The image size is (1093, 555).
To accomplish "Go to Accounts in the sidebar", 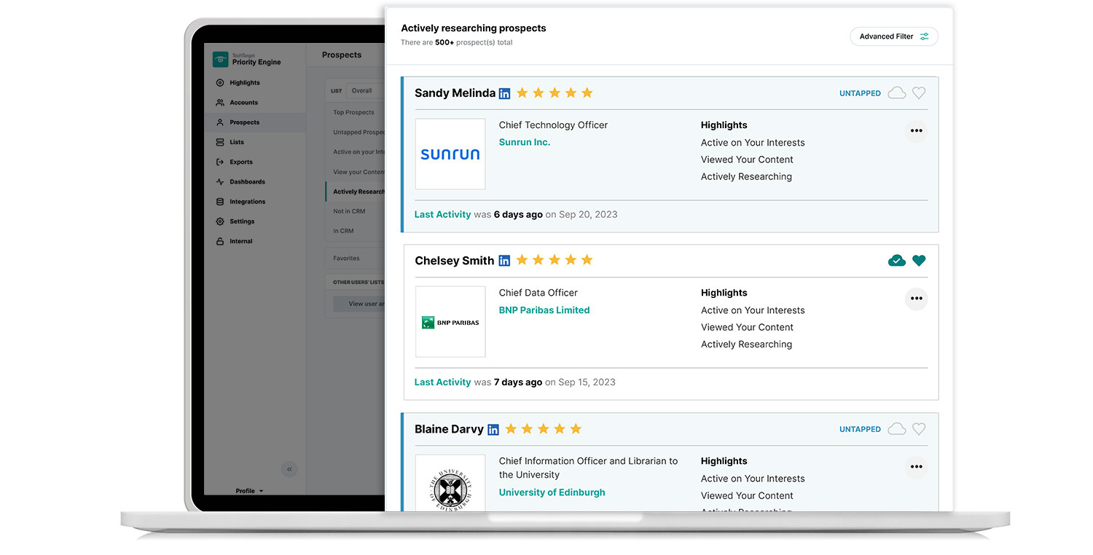I will (x=243, y=103).
